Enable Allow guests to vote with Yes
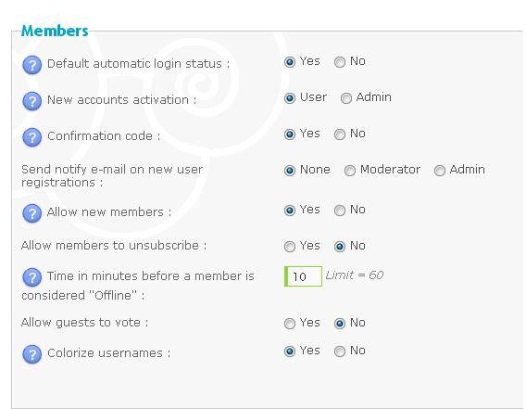526x409 pixels. 290,324
